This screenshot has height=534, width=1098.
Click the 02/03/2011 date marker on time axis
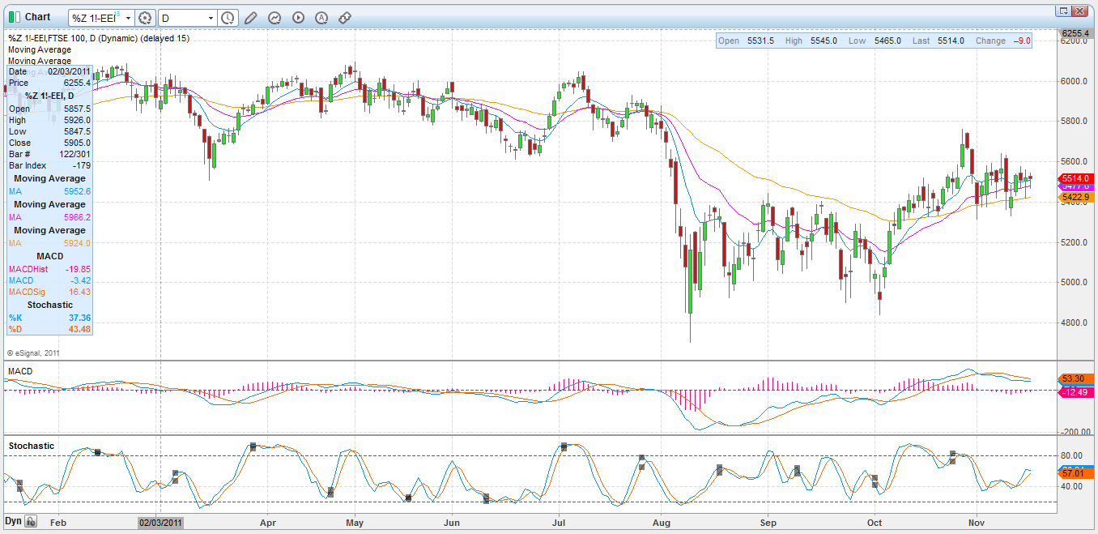tap(161, 523)
